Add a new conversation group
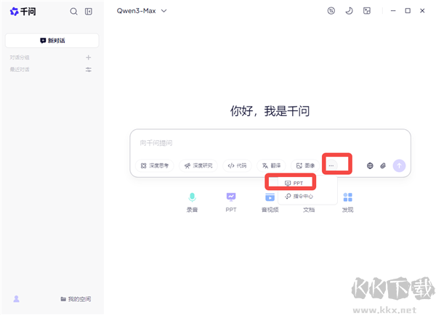The height and width of the screenshot is (315, 436). 89,57
